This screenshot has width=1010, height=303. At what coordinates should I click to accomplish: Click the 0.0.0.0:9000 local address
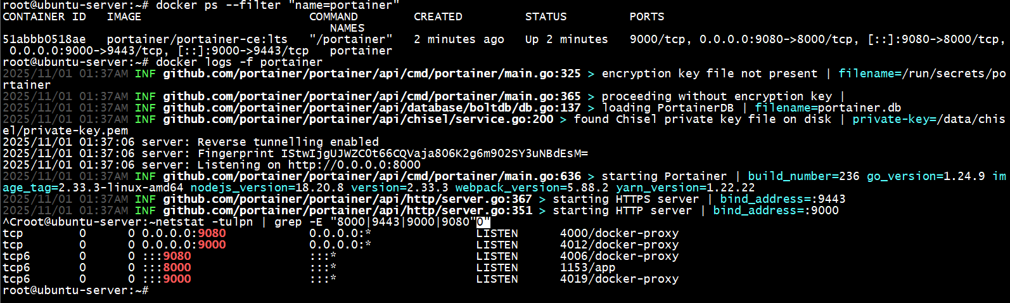pos(184,245)
